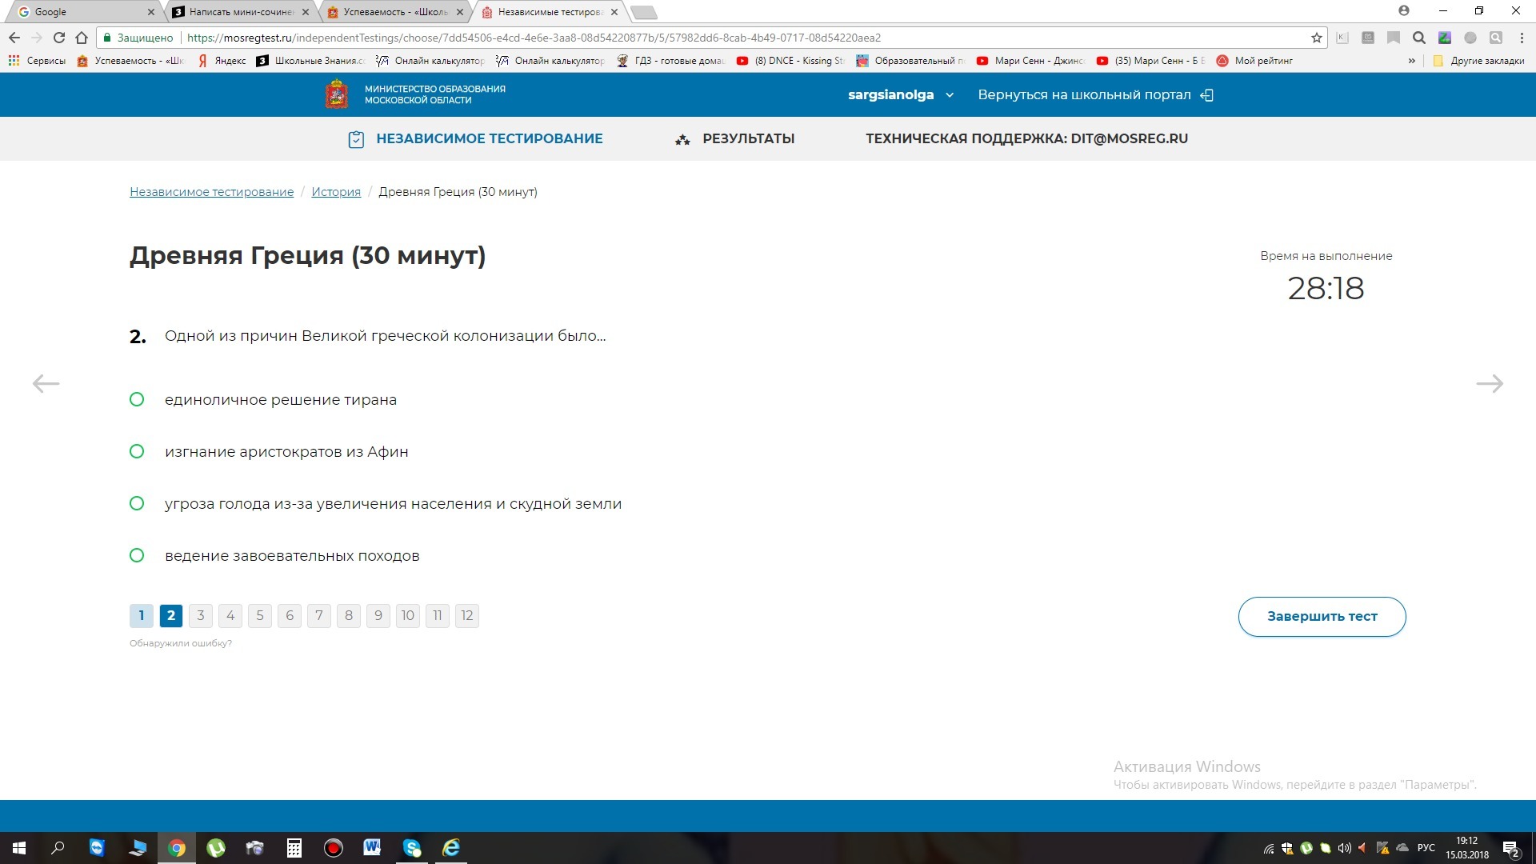
Task: Click the Results stars icon
Action: pos(682,140)
